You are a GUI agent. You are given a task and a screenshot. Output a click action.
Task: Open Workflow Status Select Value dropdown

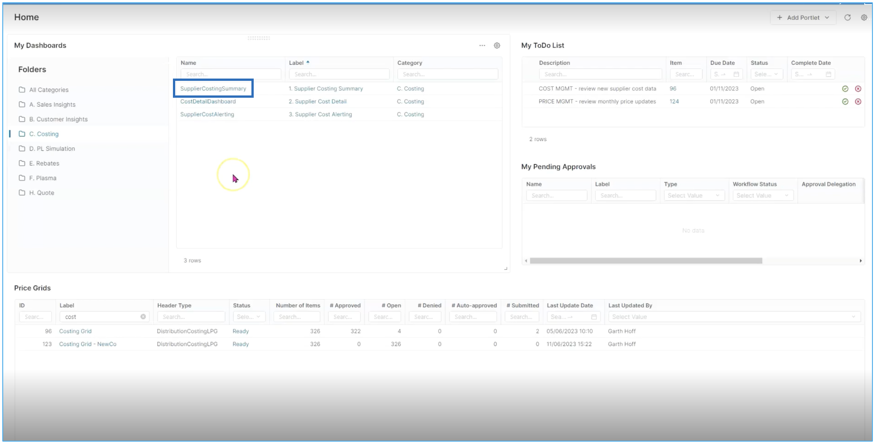click(x=762, y=195)
